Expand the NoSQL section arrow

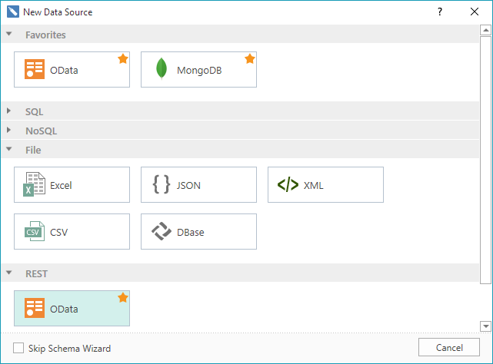coord(8,130)
